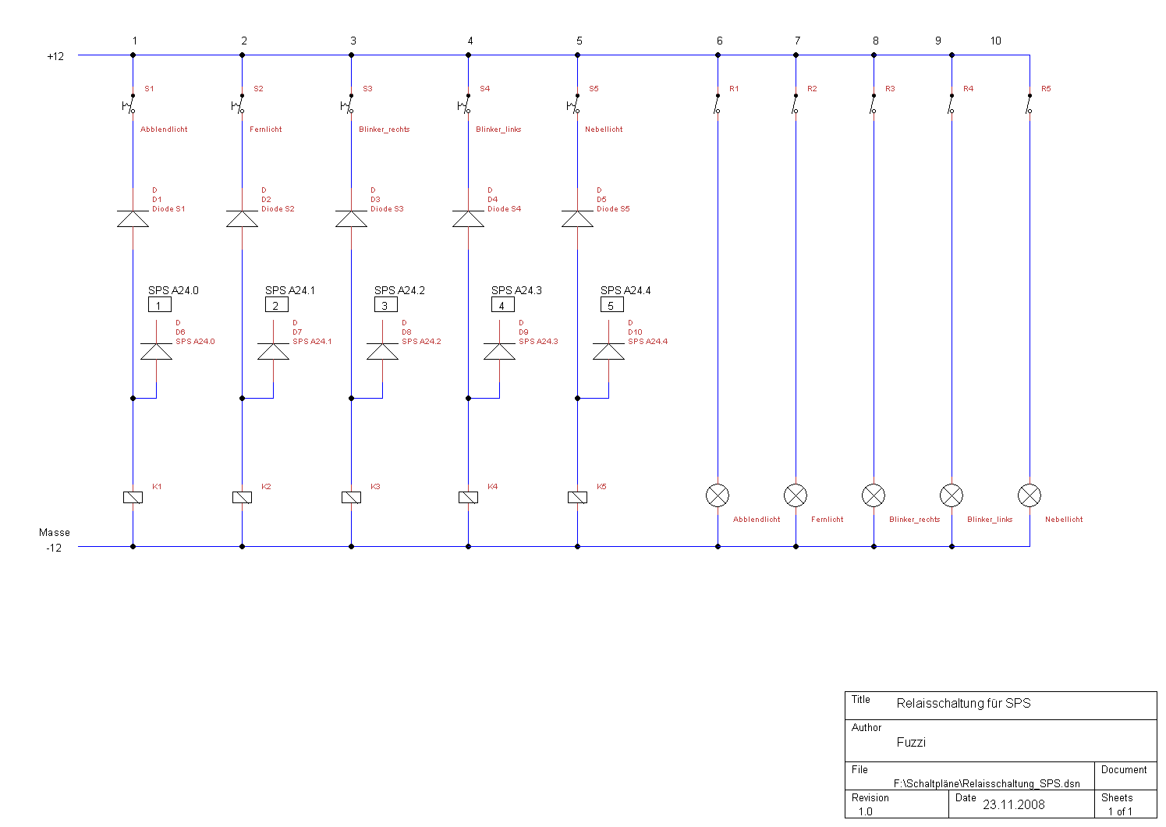Click the title text Relaisschaltung für SPS

963,704
